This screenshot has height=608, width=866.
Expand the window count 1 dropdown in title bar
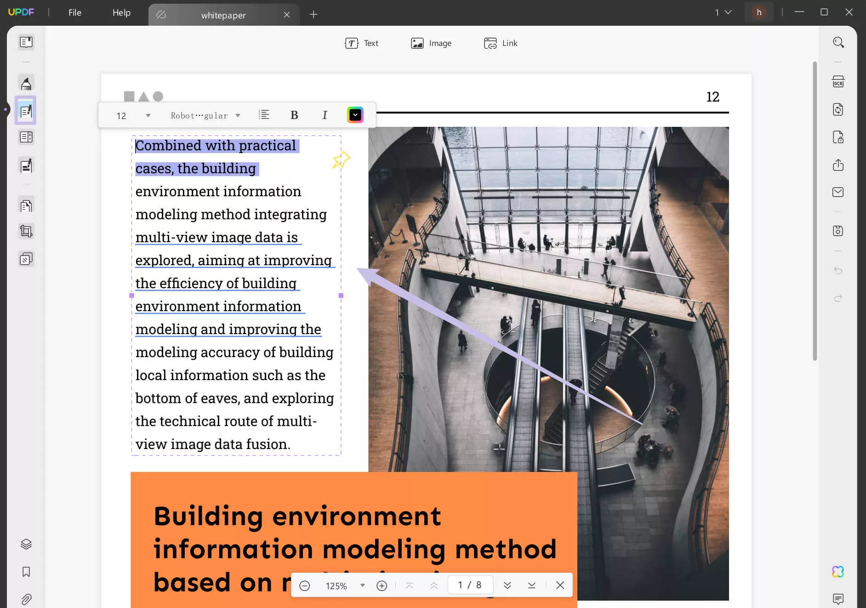coord(723,12)
